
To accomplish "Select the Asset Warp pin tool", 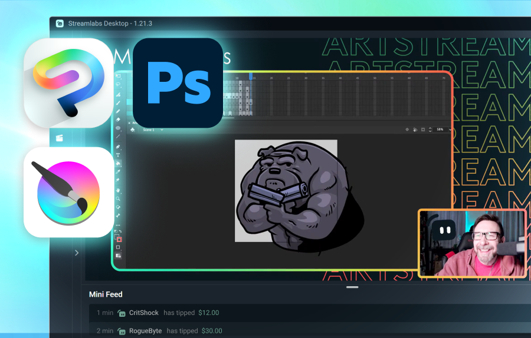I will coord(118,180).
